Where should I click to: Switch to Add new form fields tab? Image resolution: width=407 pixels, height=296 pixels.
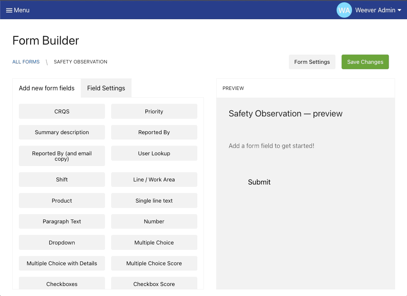[x=47, y=88]
